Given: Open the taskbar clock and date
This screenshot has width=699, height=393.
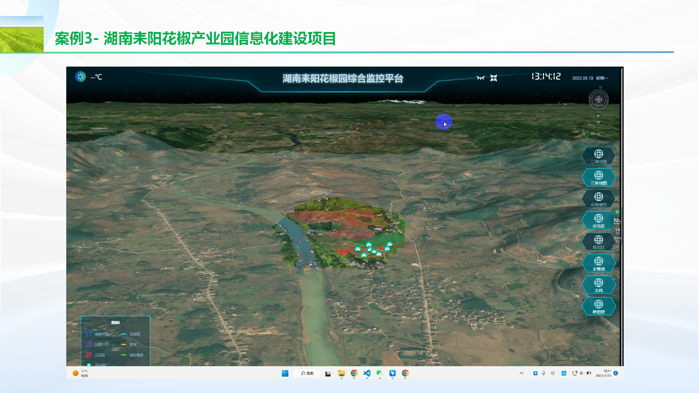Looking at the screenshot, I should tap(603, 373).
